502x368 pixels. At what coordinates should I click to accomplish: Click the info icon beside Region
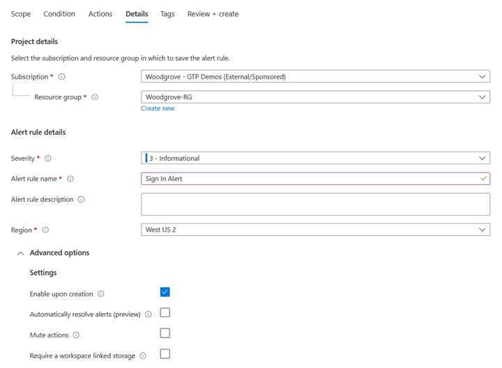click(45, 230)
